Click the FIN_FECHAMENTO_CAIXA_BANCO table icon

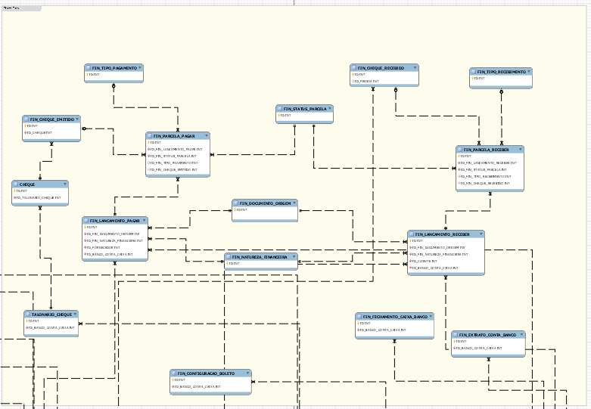tap(359, 316)
